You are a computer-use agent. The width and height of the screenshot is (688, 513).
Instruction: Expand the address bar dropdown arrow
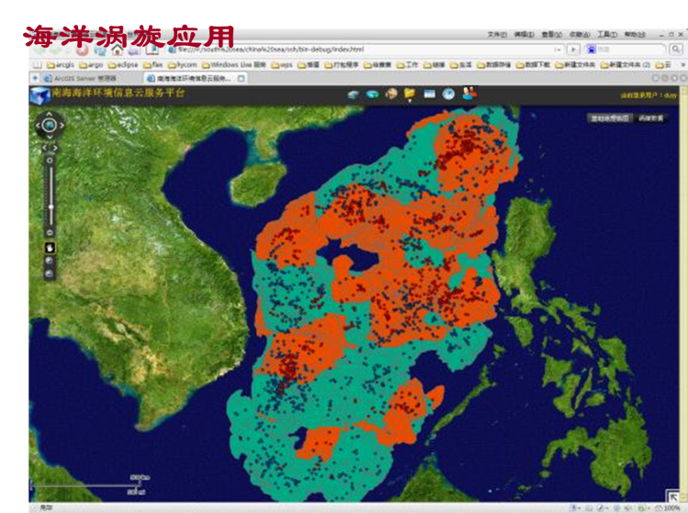[x=558, y=50]
